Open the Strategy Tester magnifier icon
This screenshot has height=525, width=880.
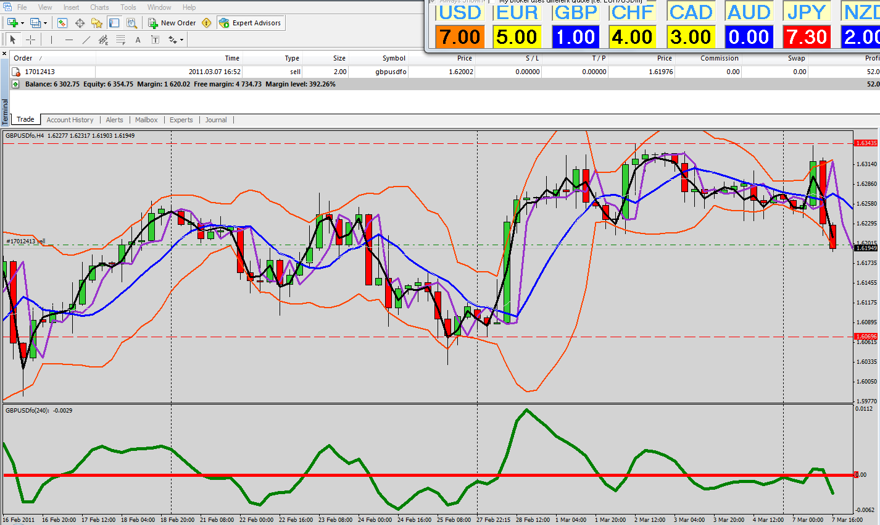(131, 23)
